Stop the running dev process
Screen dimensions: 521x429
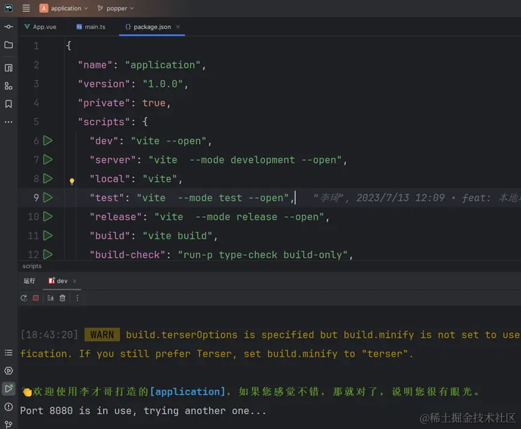(36, 298)
